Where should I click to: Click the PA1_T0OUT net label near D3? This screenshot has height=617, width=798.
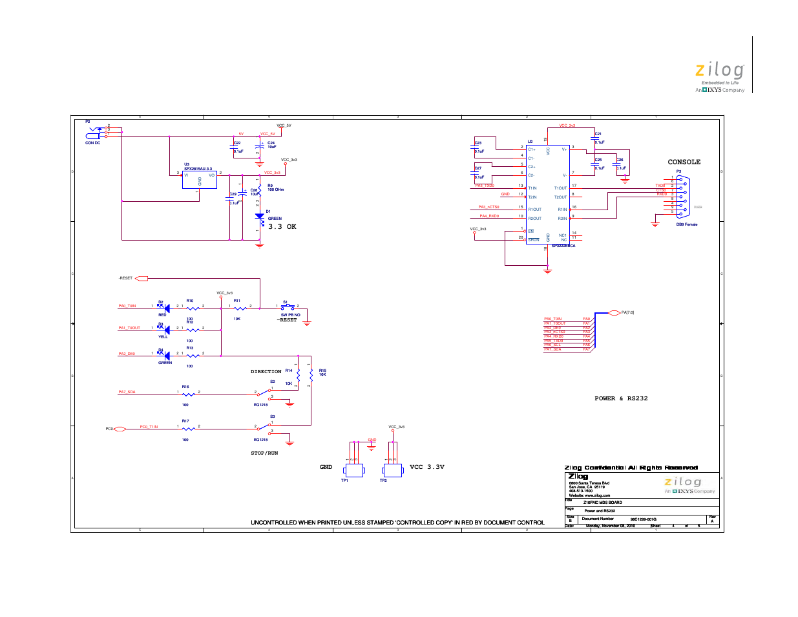(129, 328)
